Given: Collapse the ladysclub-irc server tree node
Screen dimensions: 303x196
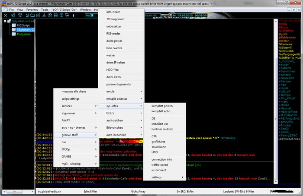Looking at the screenshot, I should (x=5, y=21).
